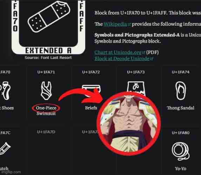201x175 pixels.
Task: Click the Thong Sandal character name
Action: click(181, 108)
